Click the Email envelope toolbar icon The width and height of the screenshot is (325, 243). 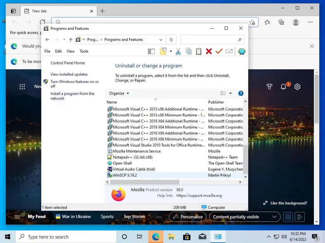(229, 51)
